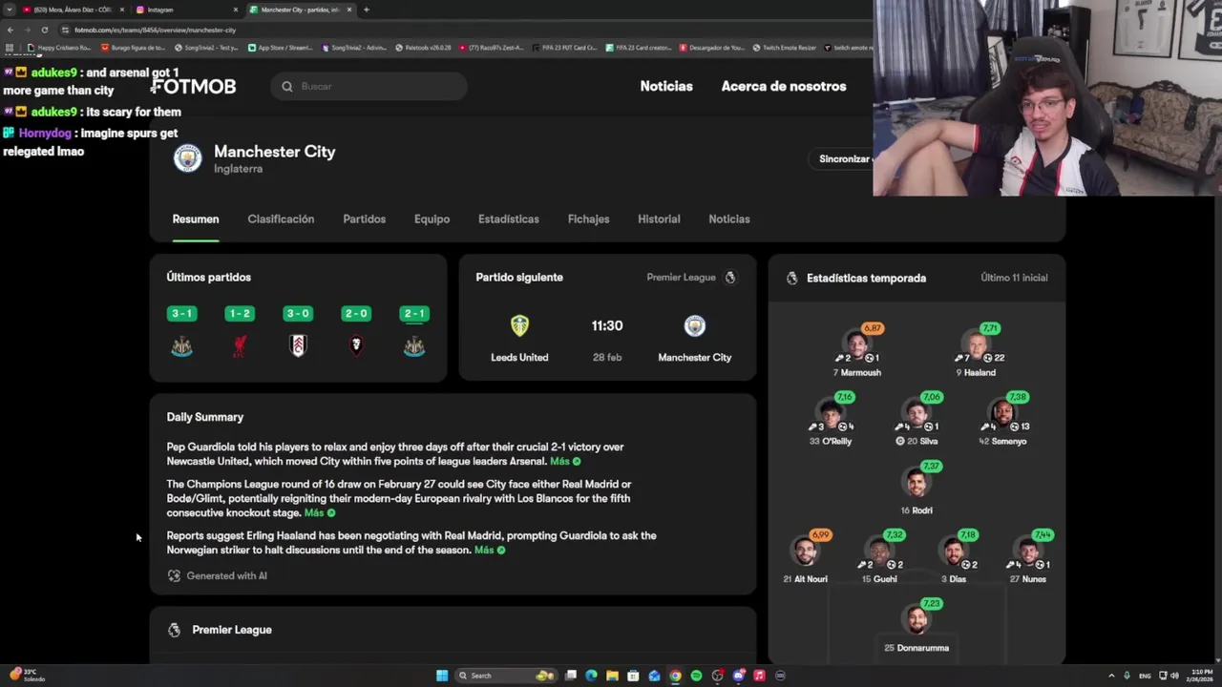Open the SongTrivia2 - Test bookmark
This screenshot has height=687, width=1222.
point(205,48)
